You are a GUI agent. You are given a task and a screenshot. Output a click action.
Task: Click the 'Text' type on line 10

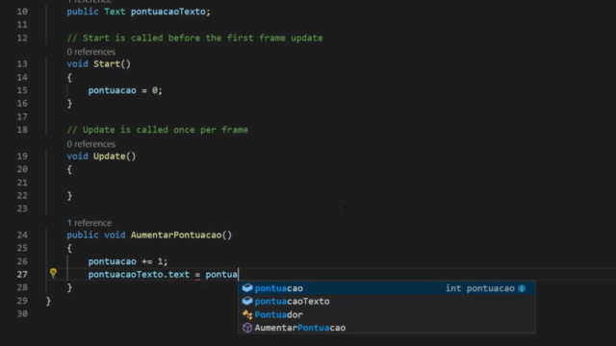(x=115, y=12)
